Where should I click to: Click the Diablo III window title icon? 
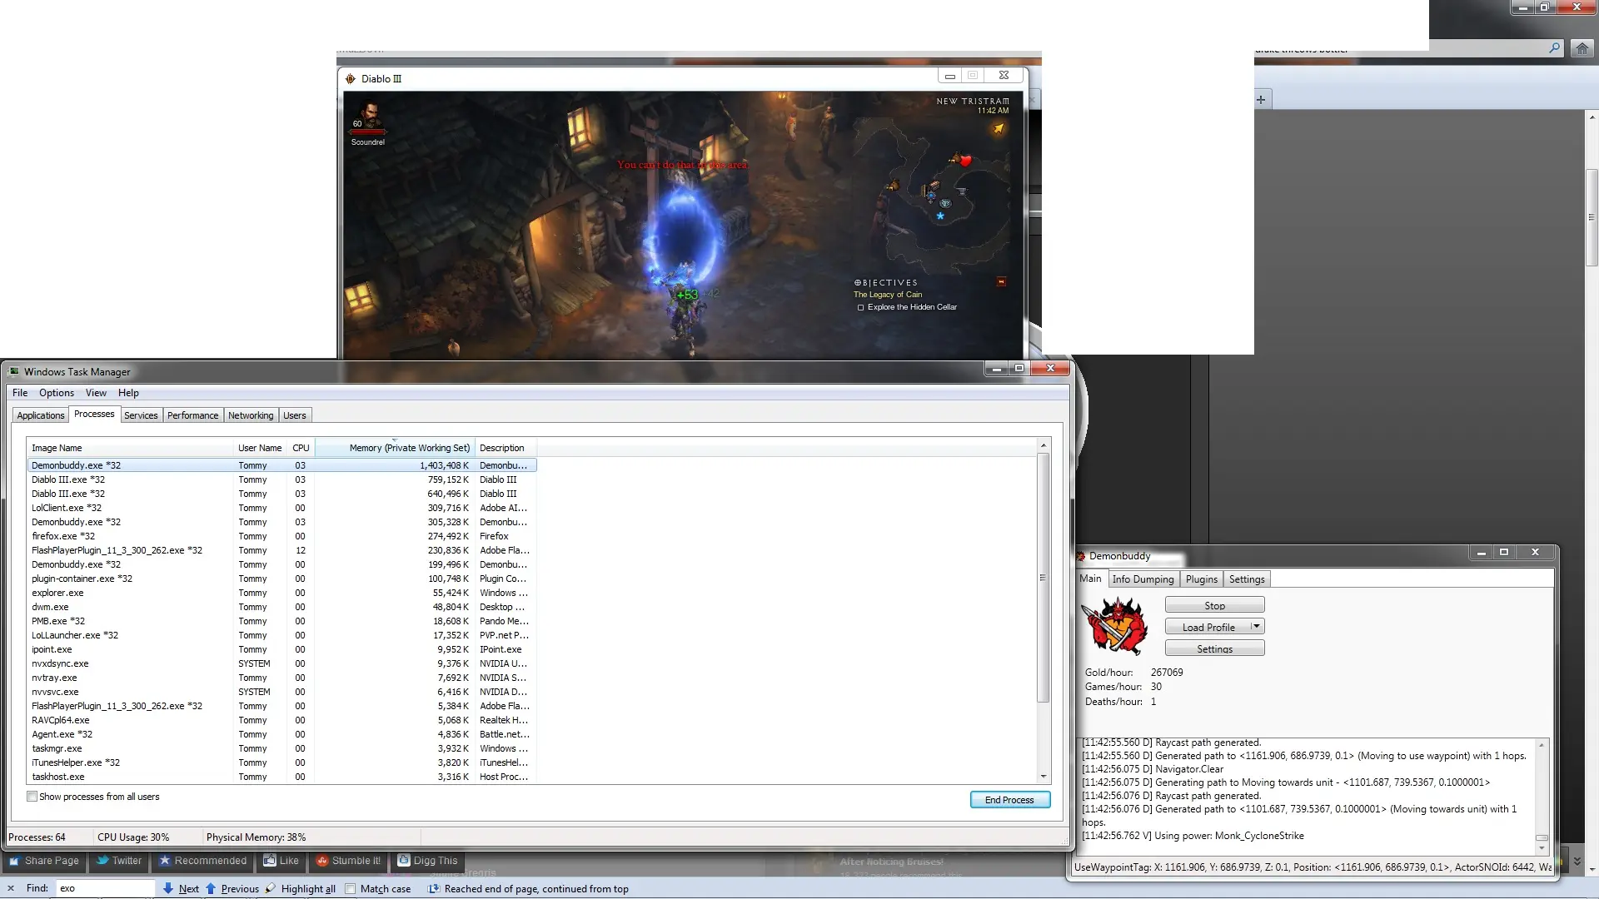pyautogui.click(x=351, y=78)
